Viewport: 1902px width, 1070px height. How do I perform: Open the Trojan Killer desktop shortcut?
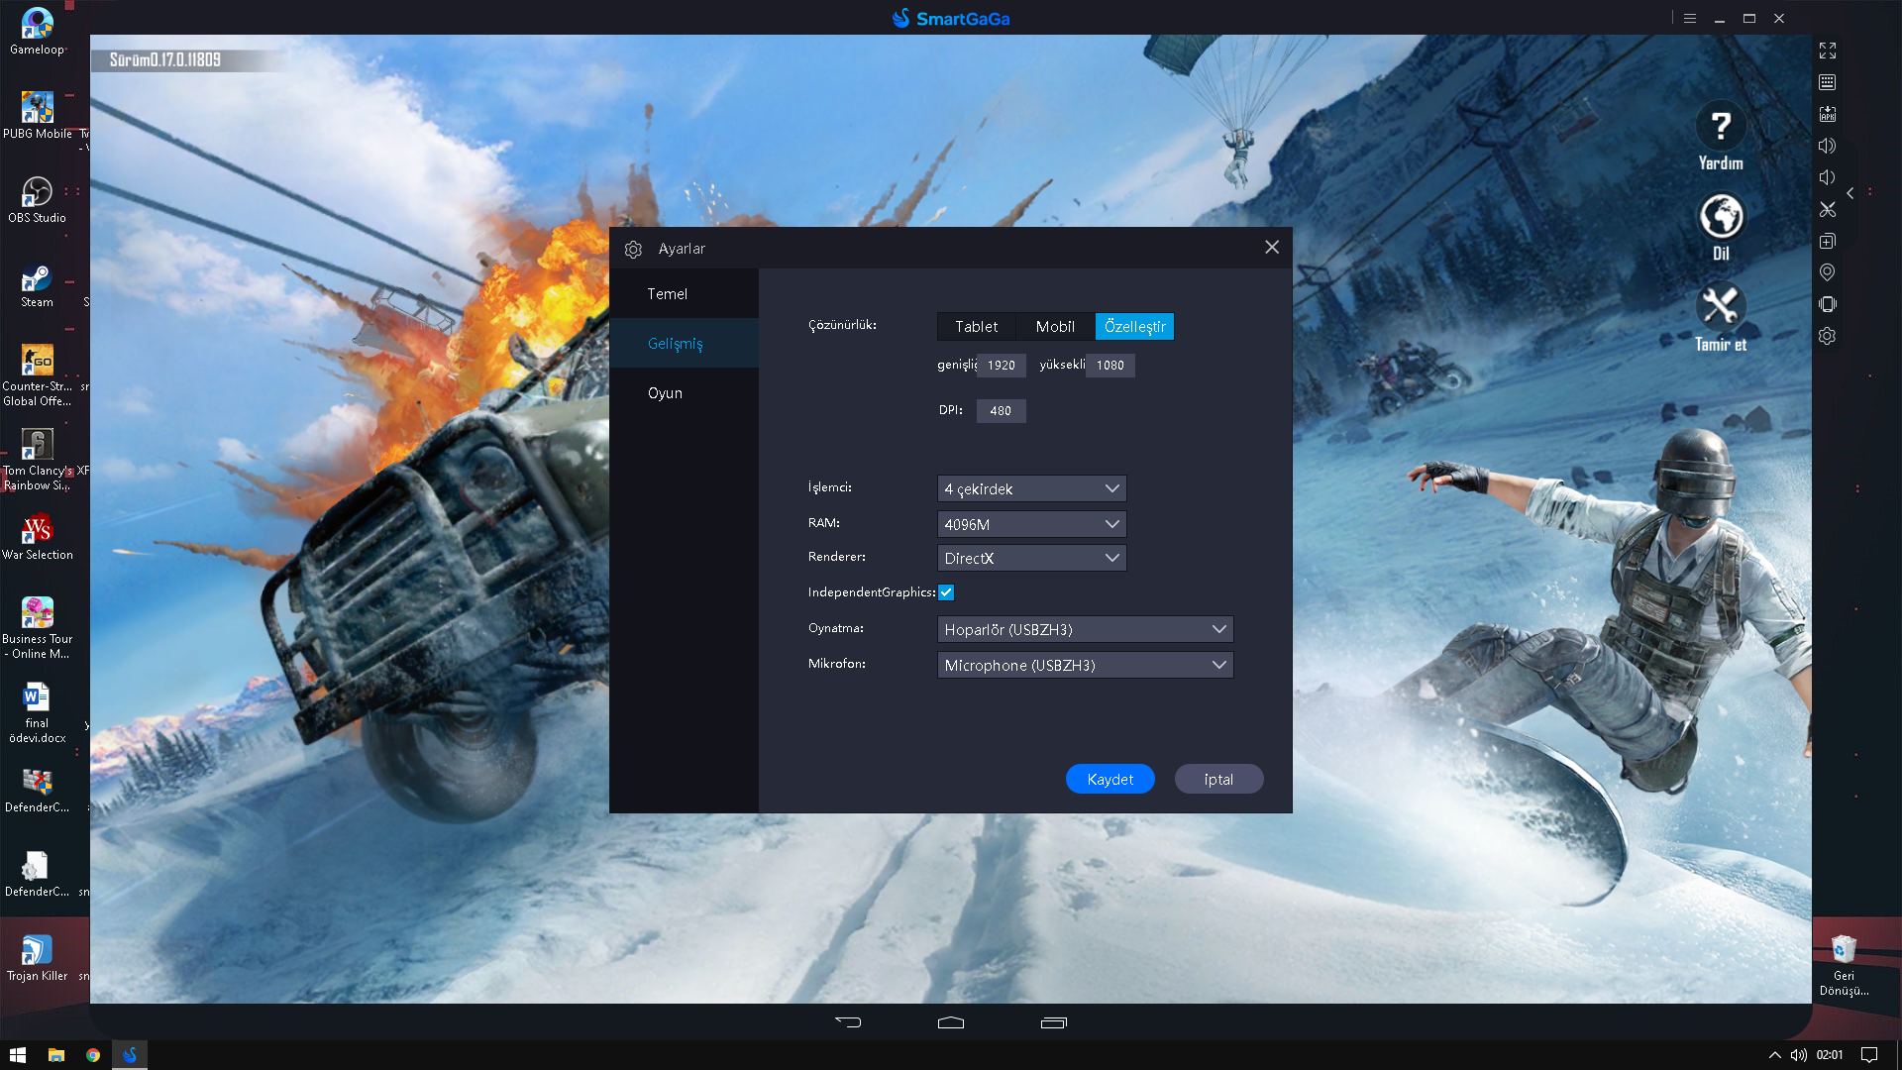point(38,957)
